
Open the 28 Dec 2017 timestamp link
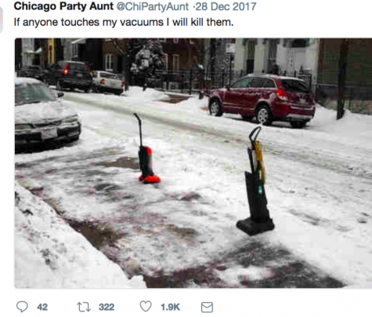click(226, 6)
